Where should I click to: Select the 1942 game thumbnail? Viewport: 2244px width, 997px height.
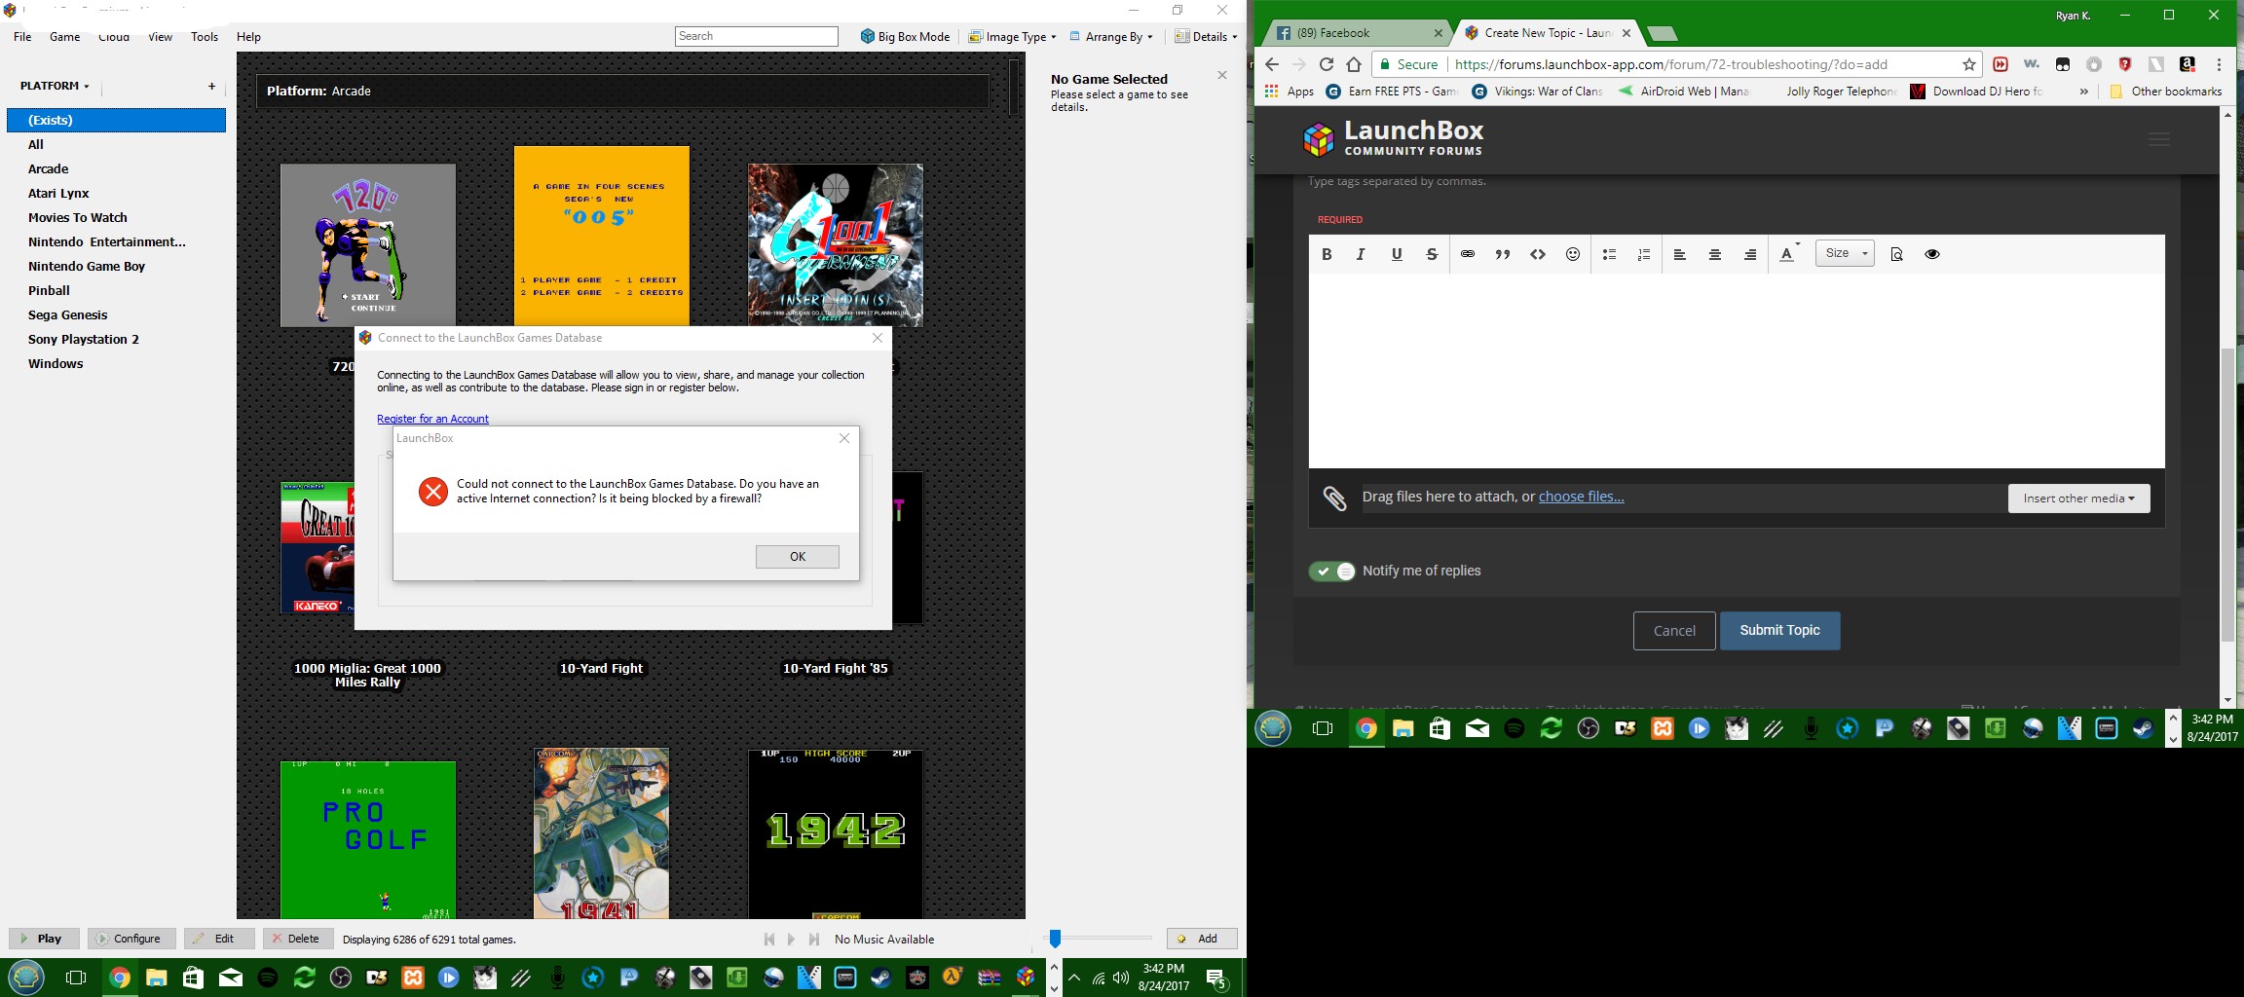pyautogui.click(x=835, y=833)
